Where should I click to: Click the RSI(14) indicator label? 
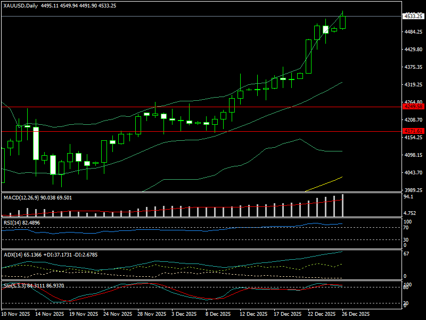coord(12,222)
